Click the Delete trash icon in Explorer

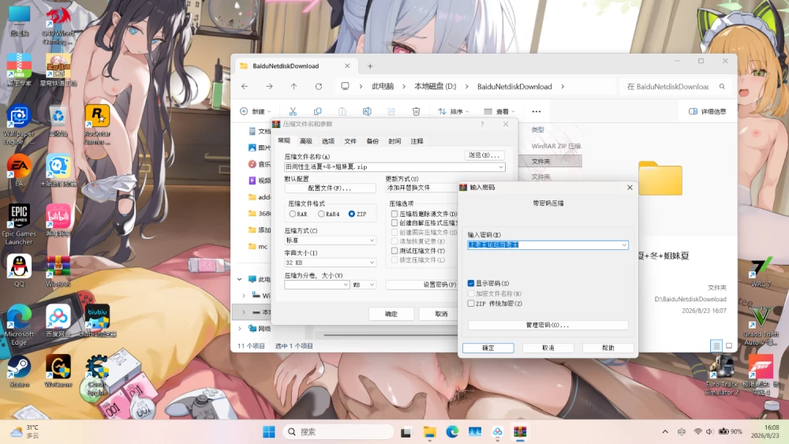(x=416, y=111)
